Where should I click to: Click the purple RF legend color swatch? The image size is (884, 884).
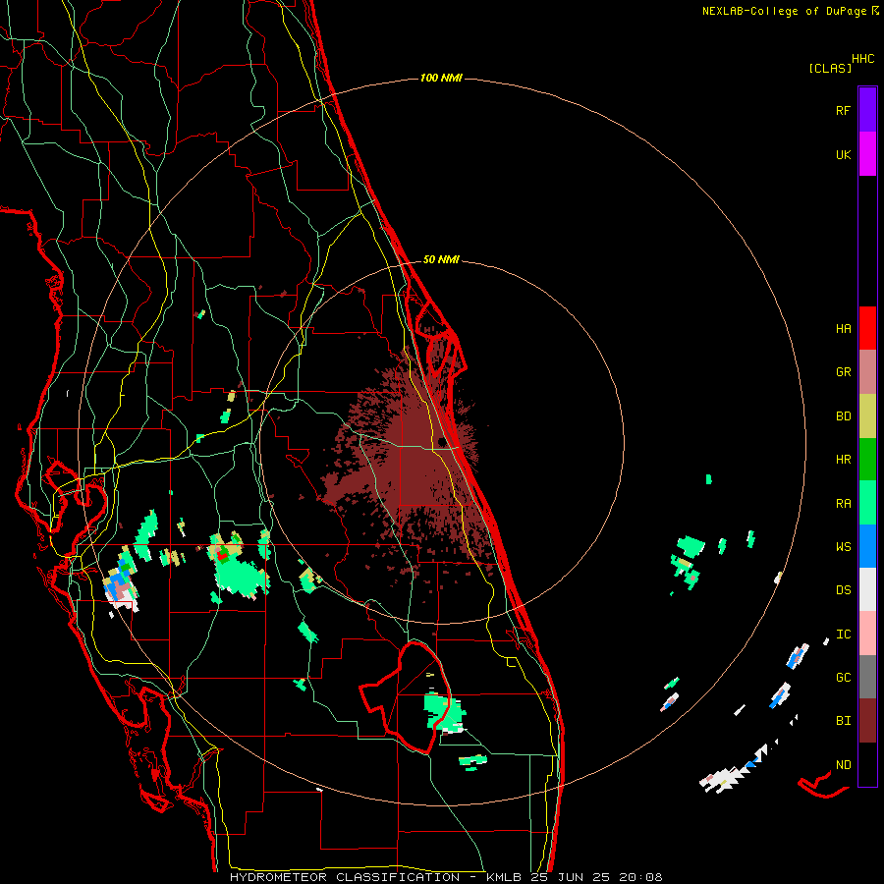tap(867, 110)
